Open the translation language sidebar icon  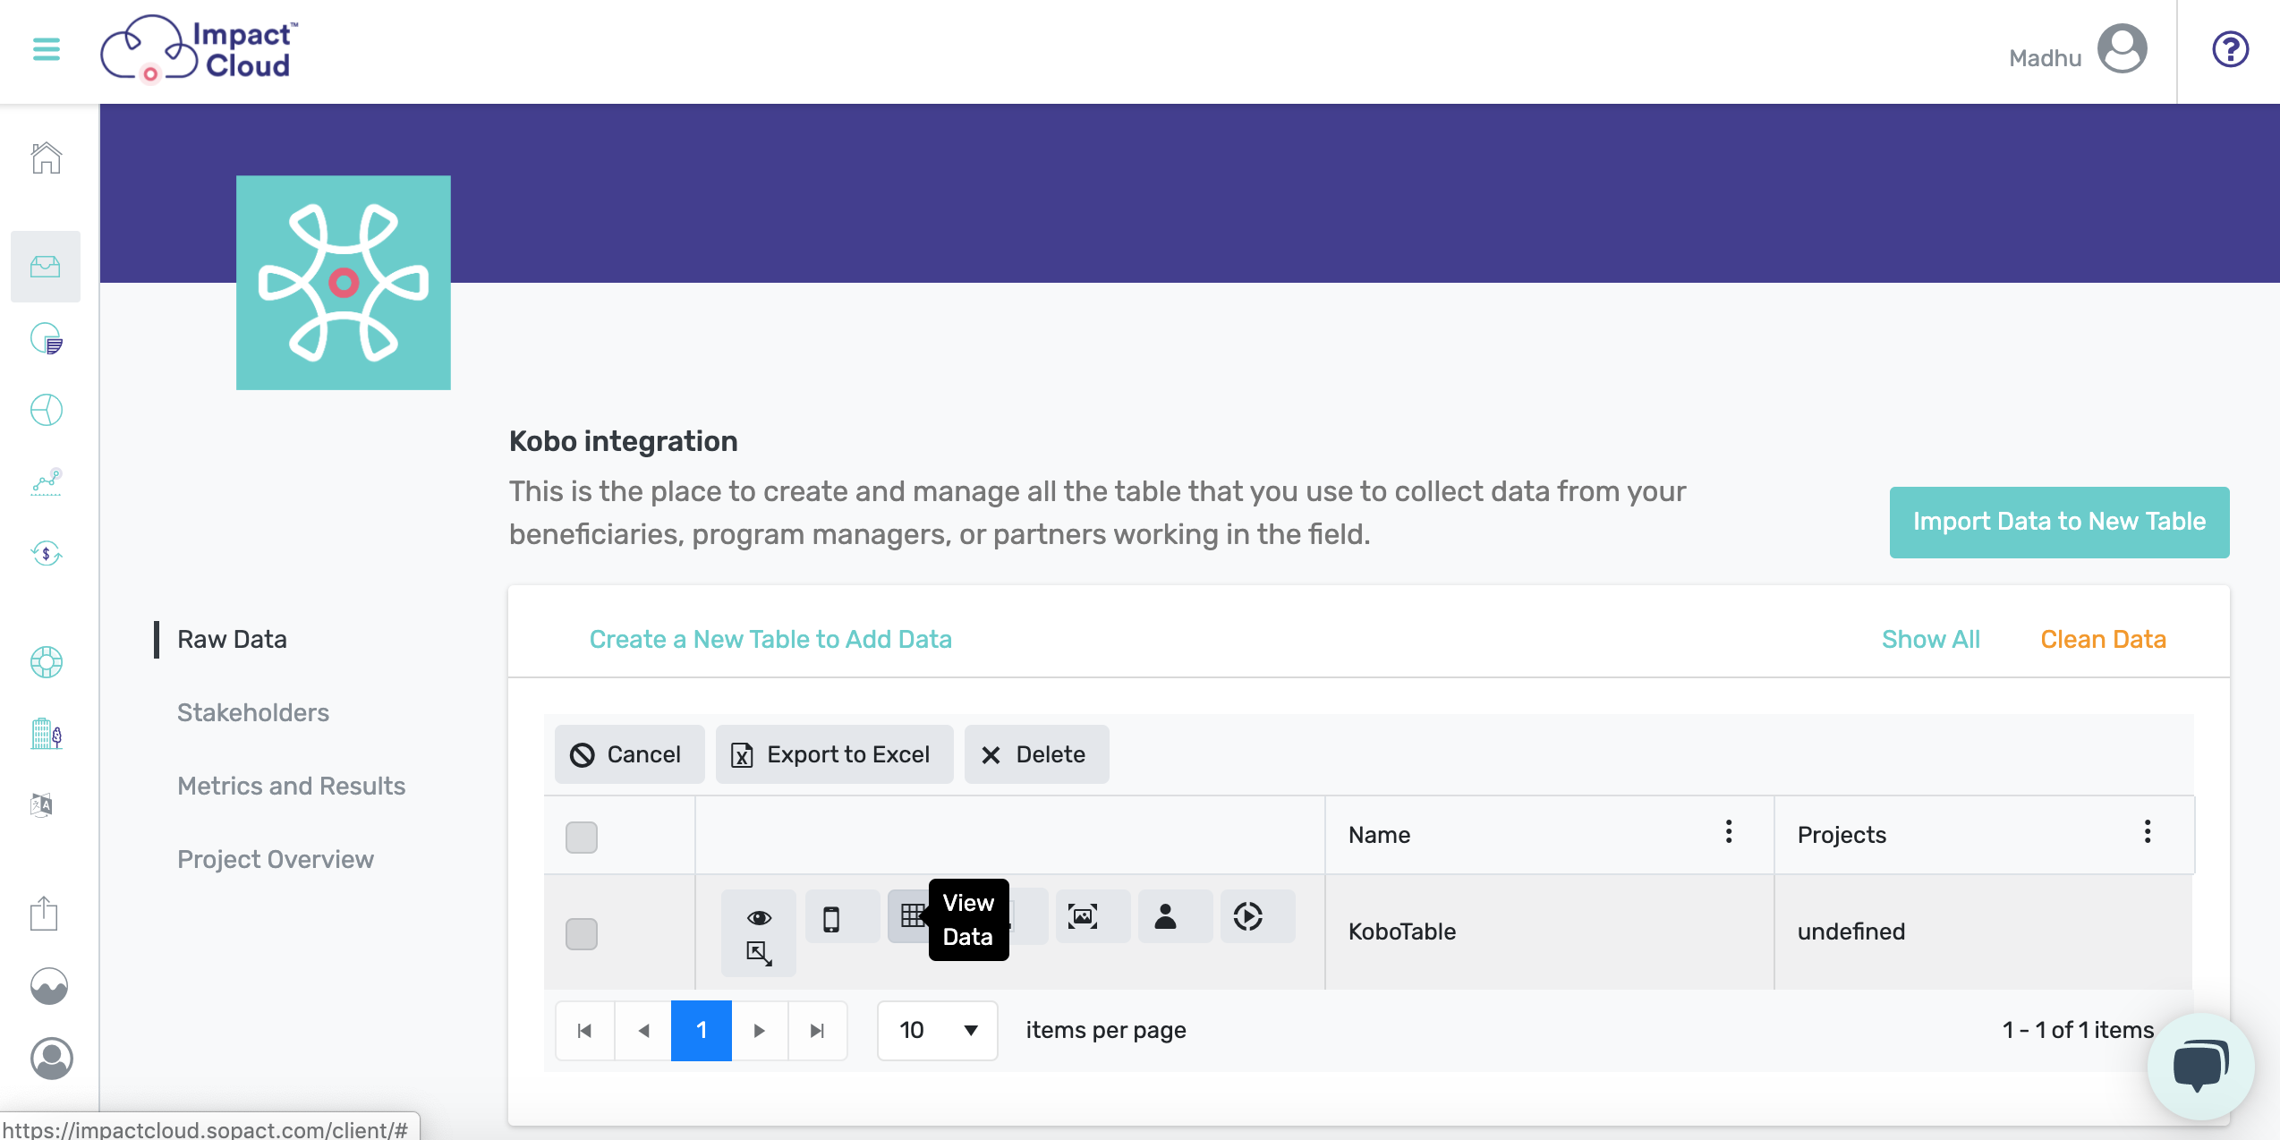(43, 805)
